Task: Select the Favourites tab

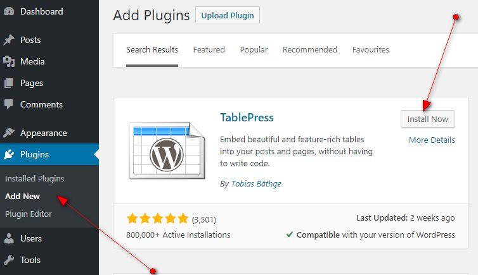Action: (x=370, y=49)
